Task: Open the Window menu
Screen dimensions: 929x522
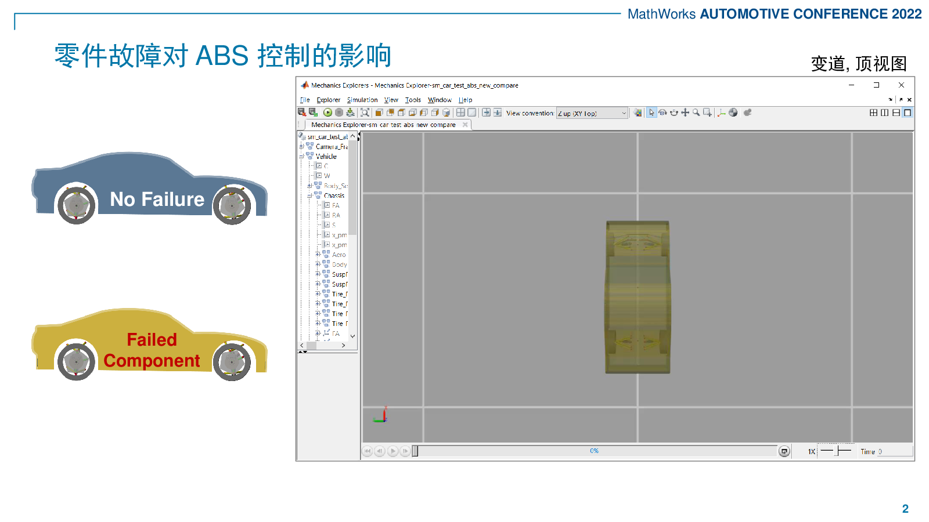Action: pyautogui.click(x=440, y=100)
